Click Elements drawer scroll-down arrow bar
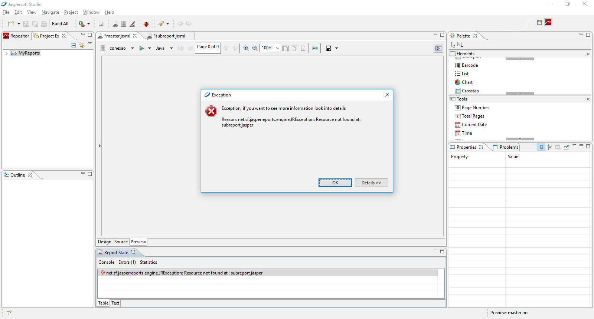Screen dimensions: 594x319 coord(520,93)
